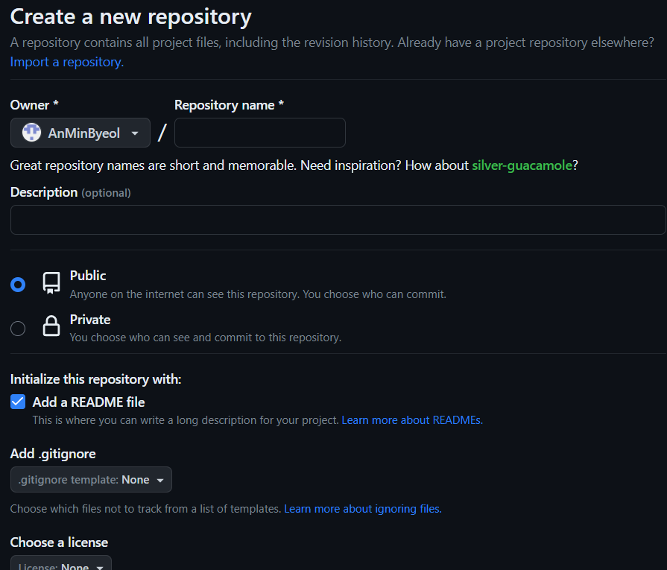The height and width of the screenshot is (570, 667).
Task: Click the Add a README file label
Action: [89, 402]
